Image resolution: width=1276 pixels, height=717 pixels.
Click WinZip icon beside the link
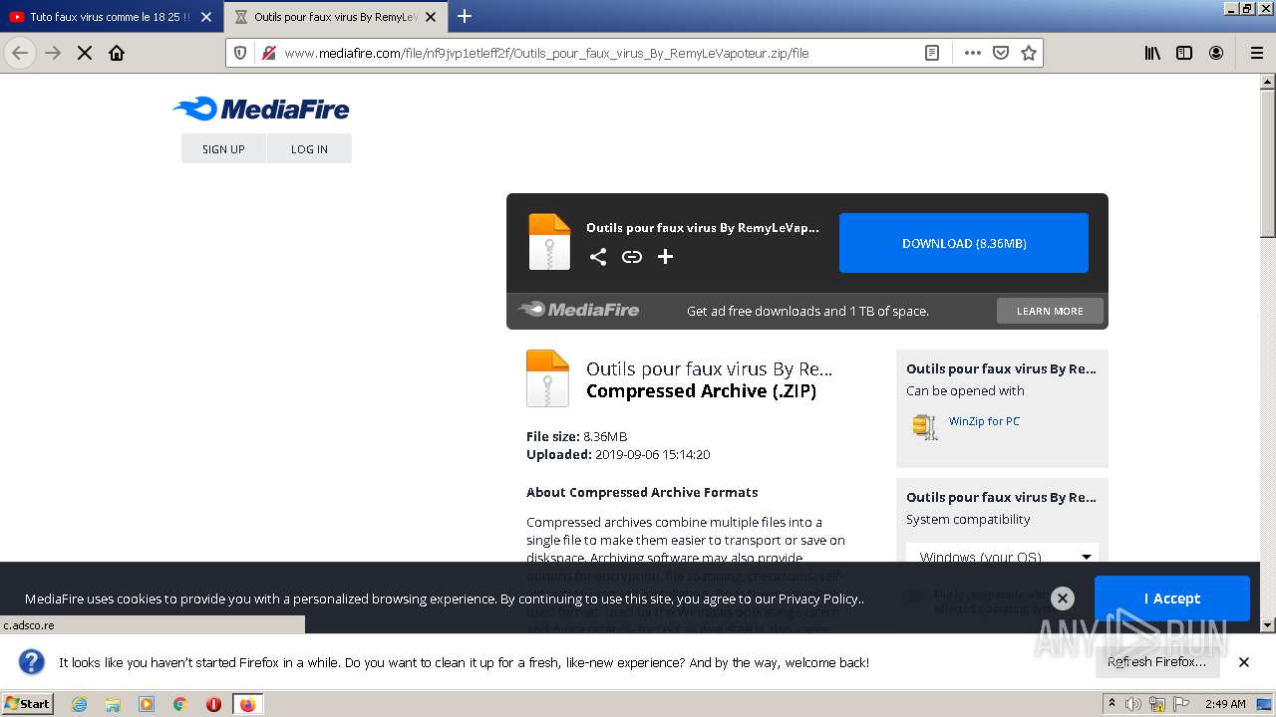coord(925,426)
